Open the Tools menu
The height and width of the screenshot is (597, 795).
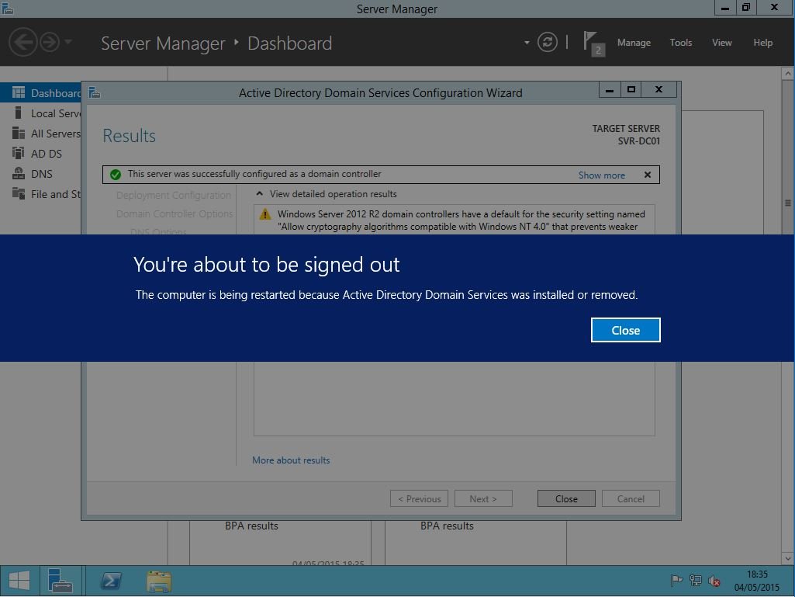(680, 43)
